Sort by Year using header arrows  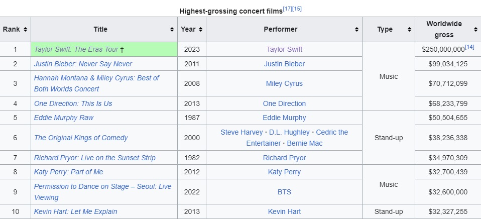(200, 30)
